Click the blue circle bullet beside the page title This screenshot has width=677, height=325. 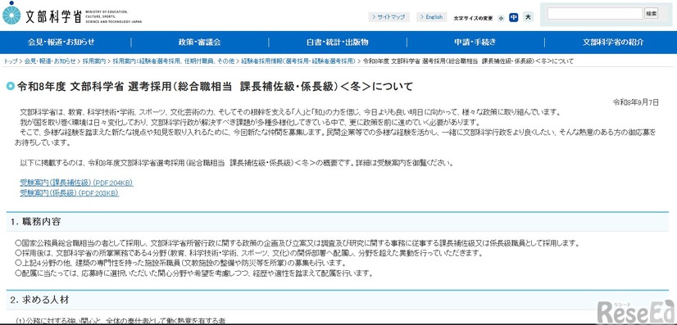pos(11,86)
